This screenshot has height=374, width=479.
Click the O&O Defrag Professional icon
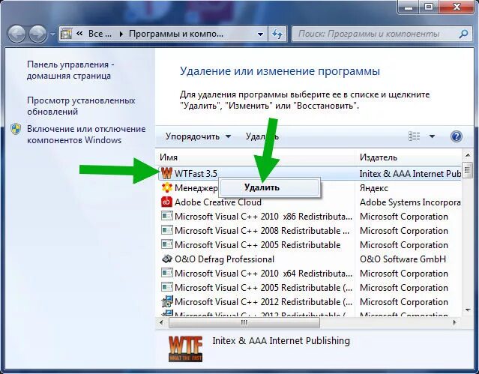(x=167, y=259)
